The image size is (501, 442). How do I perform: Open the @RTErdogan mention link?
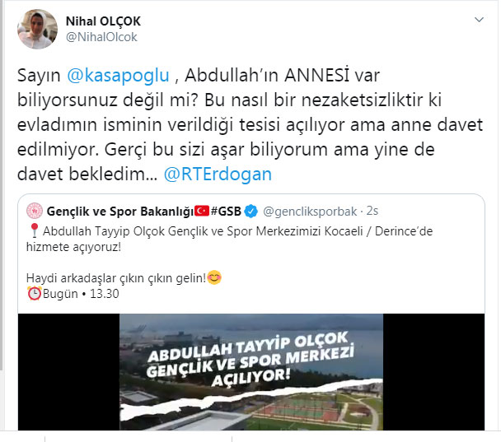[x=218, y=174]
